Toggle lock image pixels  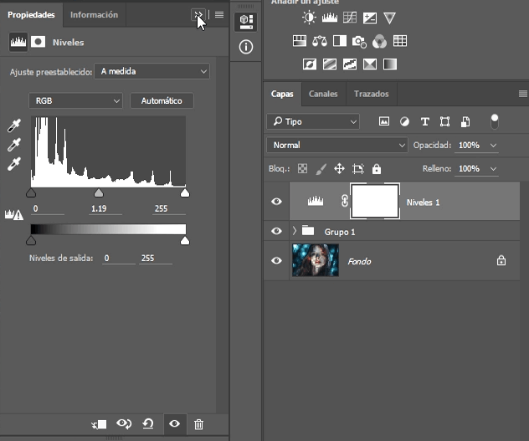pyautogui.click(x=321, y=169)
